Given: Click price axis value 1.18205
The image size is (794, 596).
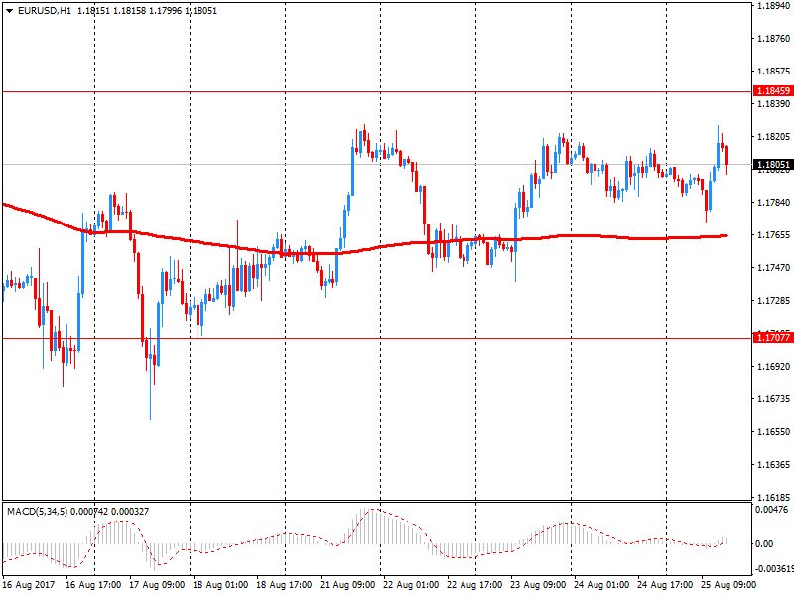Looking at the screenshot, I should point(773,137).
